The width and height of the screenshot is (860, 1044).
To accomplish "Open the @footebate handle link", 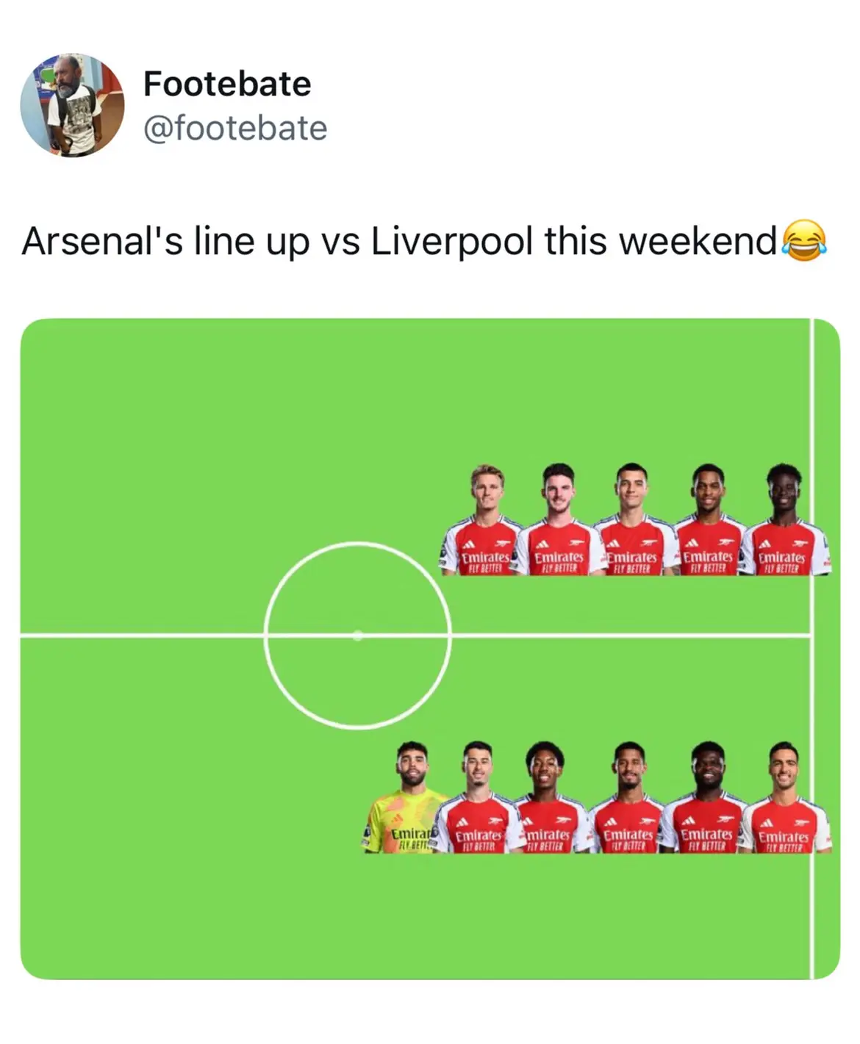I will (235, 129).
